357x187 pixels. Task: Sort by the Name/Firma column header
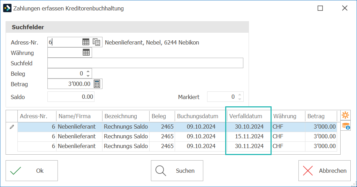[x=79, y=116]
